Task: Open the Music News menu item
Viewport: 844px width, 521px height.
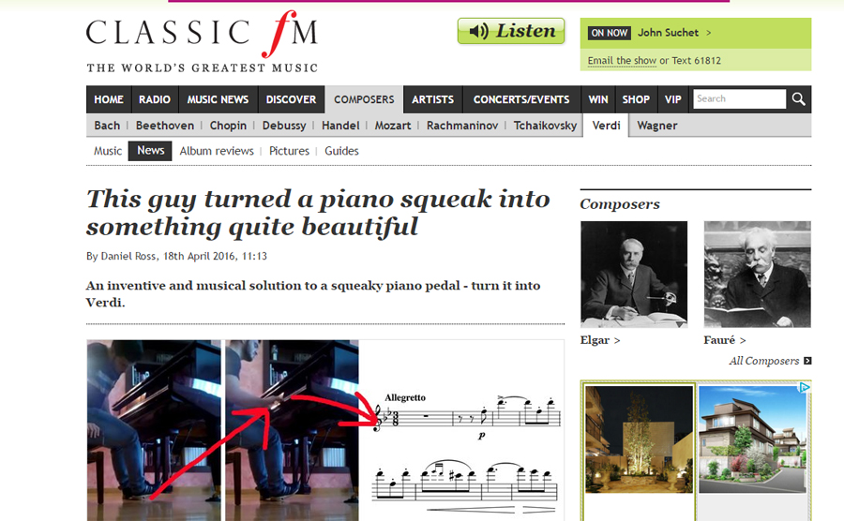Action: [x=218, y=99]
